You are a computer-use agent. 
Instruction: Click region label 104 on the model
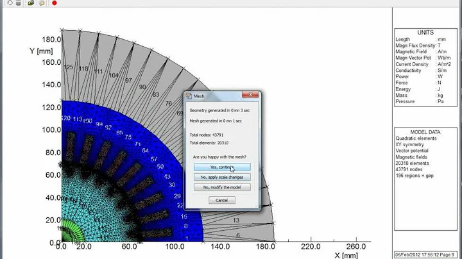(x=114, y=76)
